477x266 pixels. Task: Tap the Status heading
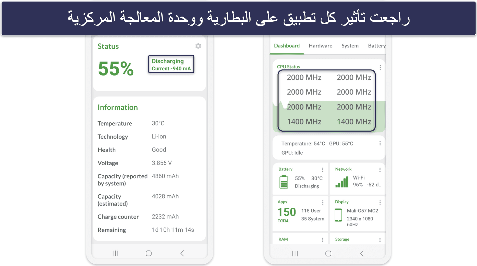click(108, 46)
